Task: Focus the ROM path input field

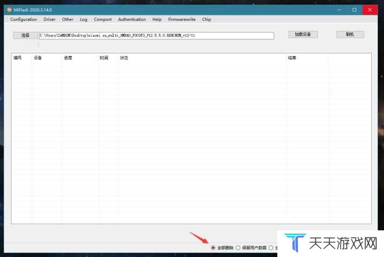Action: 156,36
